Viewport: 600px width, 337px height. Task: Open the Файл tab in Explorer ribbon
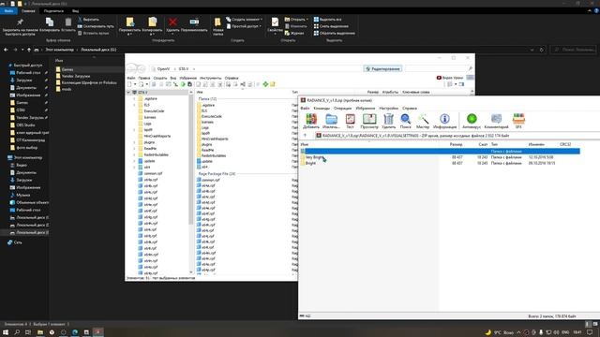[8, 11]
